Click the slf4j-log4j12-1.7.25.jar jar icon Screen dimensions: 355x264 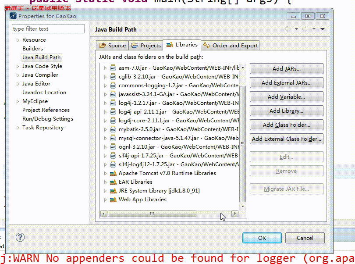[x=113, y=164]
